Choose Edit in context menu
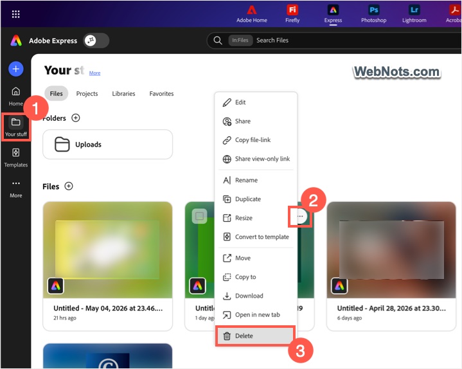Screen dimensions: 462x369 click(256, 102)
